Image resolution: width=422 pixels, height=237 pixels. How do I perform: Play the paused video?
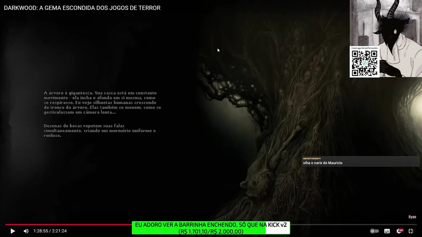[13, 231]
